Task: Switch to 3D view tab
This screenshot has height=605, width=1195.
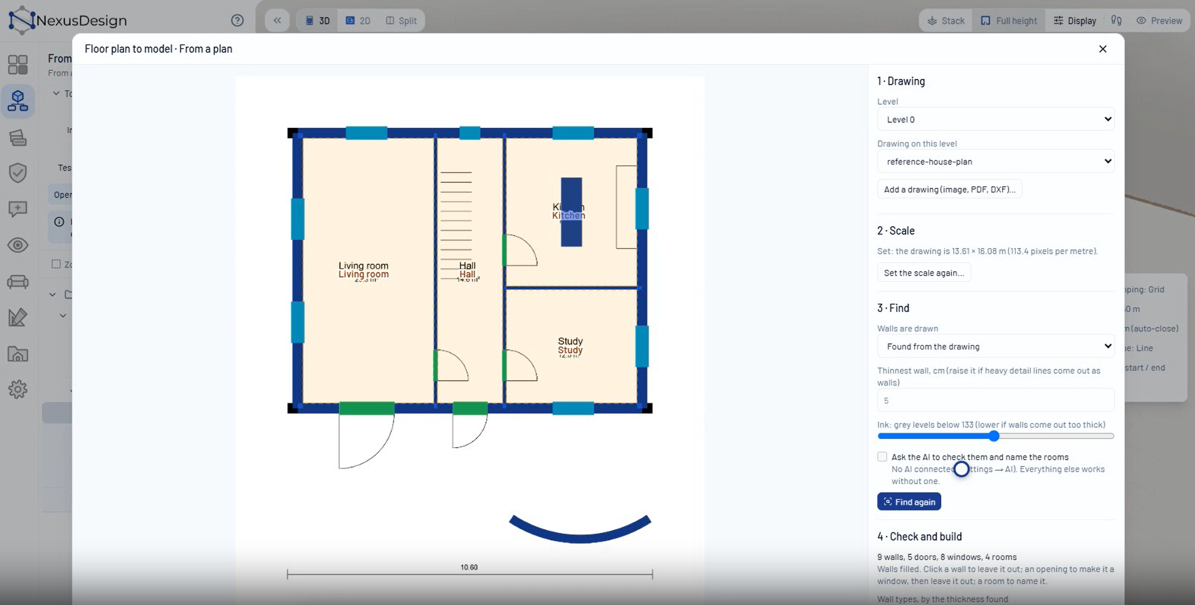Action: pos(317,21)
